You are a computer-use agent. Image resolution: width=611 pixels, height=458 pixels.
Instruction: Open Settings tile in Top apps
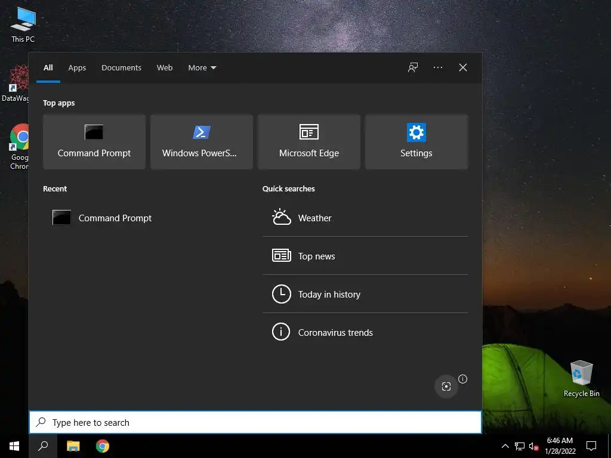click(x=416, y=142)
